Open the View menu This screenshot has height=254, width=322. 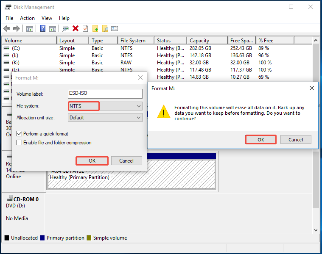47,18
